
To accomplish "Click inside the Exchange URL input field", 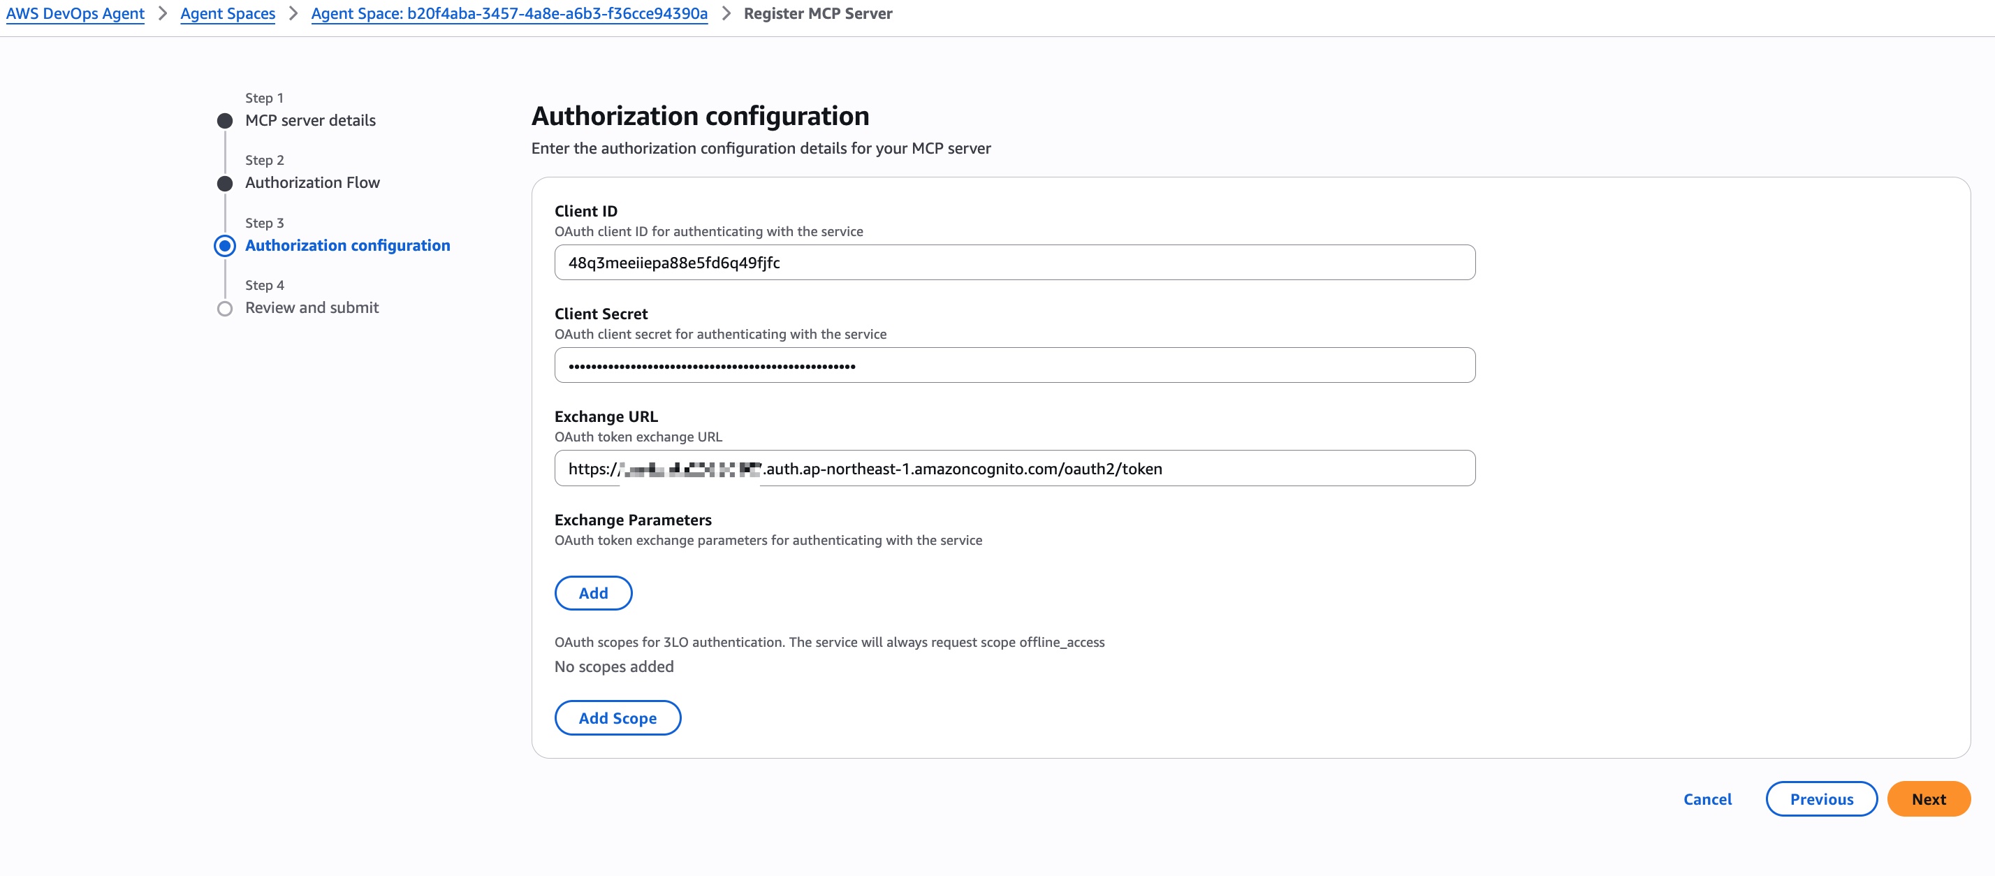I will click(x=1014, y=468).
